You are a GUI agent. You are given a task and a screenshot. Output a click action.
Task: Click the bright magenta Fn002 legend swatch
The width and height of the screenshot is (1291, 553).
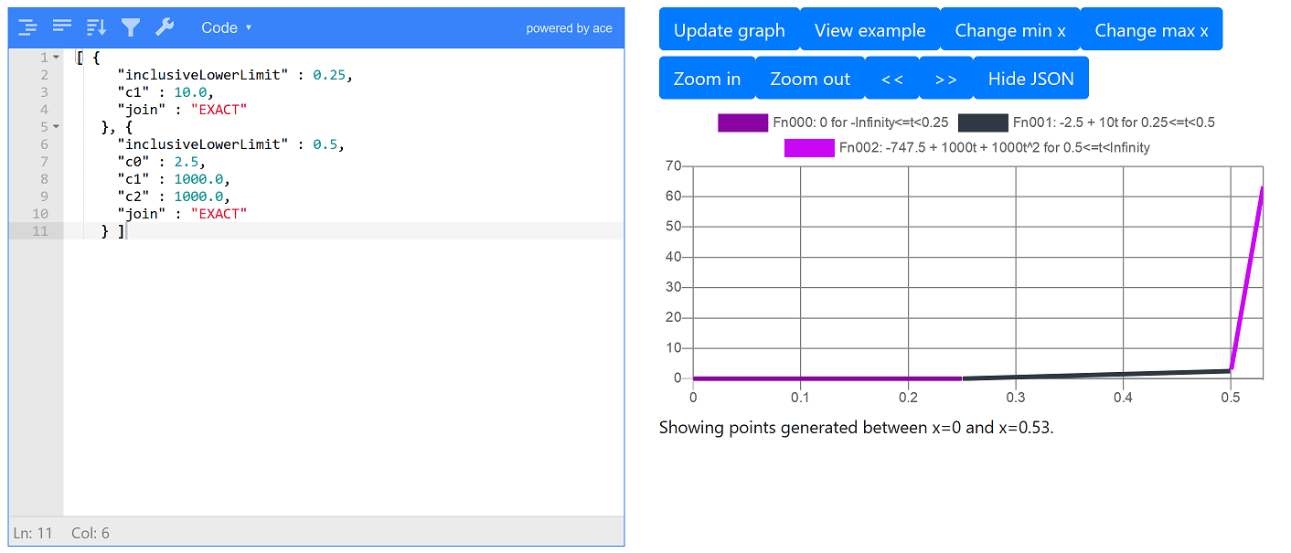coord(809,148)
